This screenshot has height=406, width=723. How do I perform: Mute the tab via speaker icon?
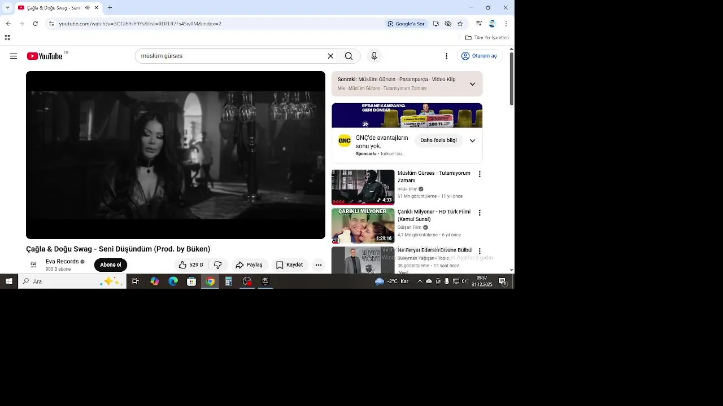(x=87, y=8)
